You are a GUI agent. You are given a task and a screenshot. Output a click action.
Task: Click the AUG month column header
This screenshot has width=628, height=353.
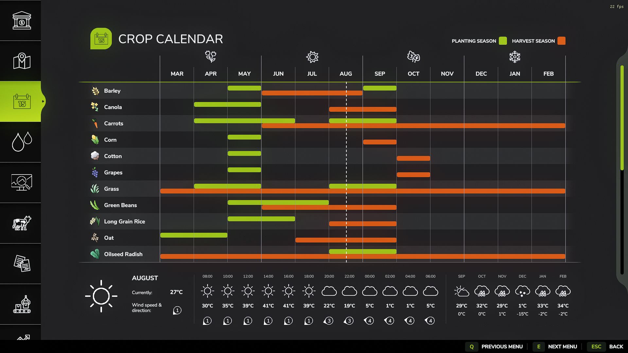(x=346, y=74)
